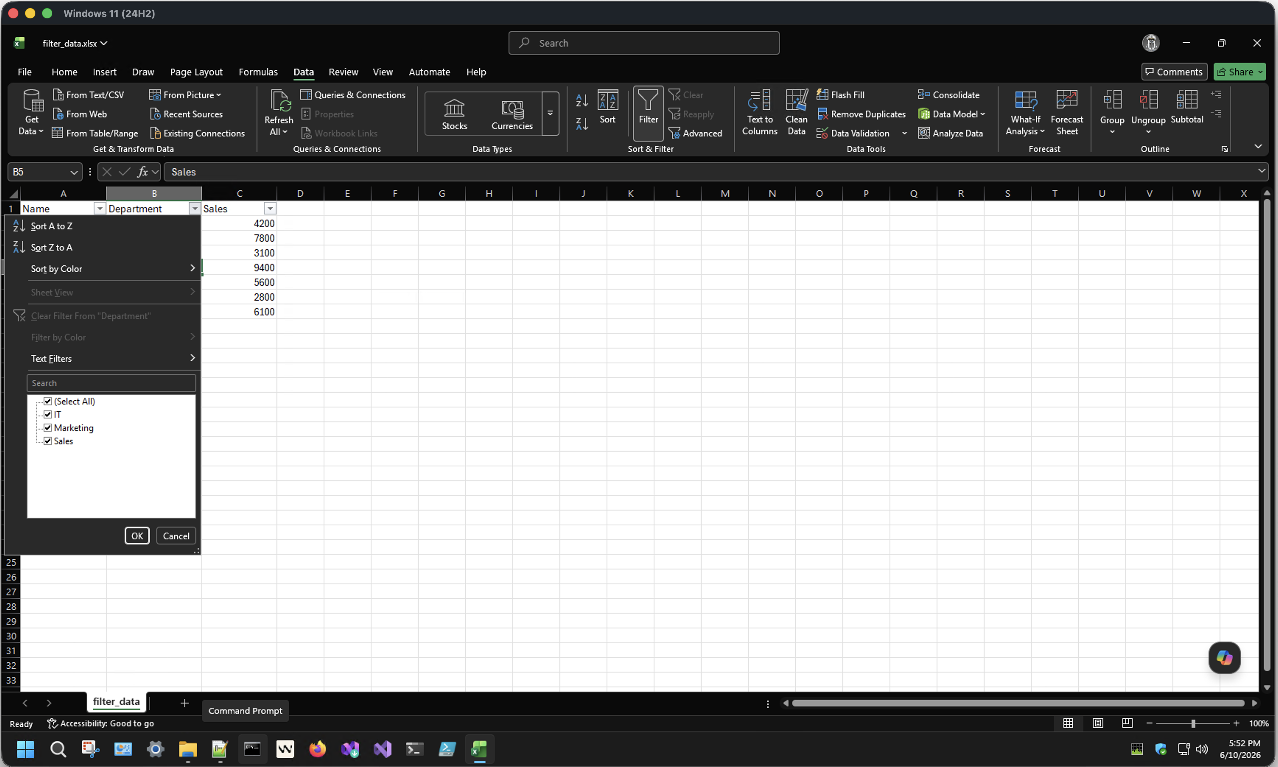The width and height of the screenshot is (1278, 767).
Task: Launch Text to Columns
Action: (760, 112)
